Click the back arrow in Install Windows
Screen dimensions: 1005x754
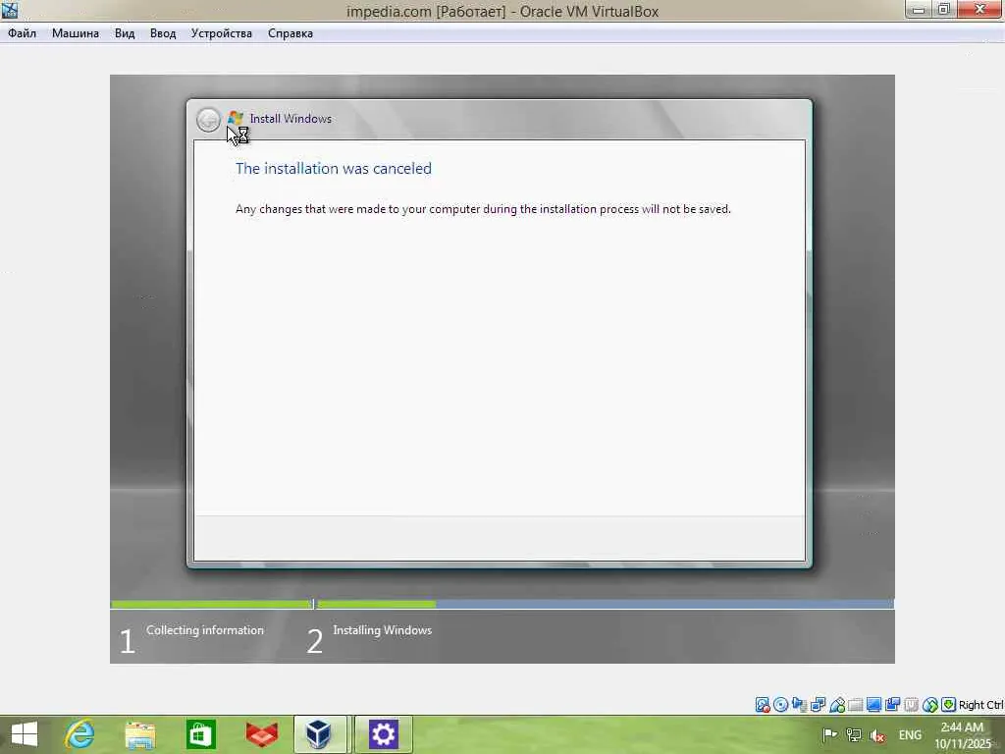208,120
